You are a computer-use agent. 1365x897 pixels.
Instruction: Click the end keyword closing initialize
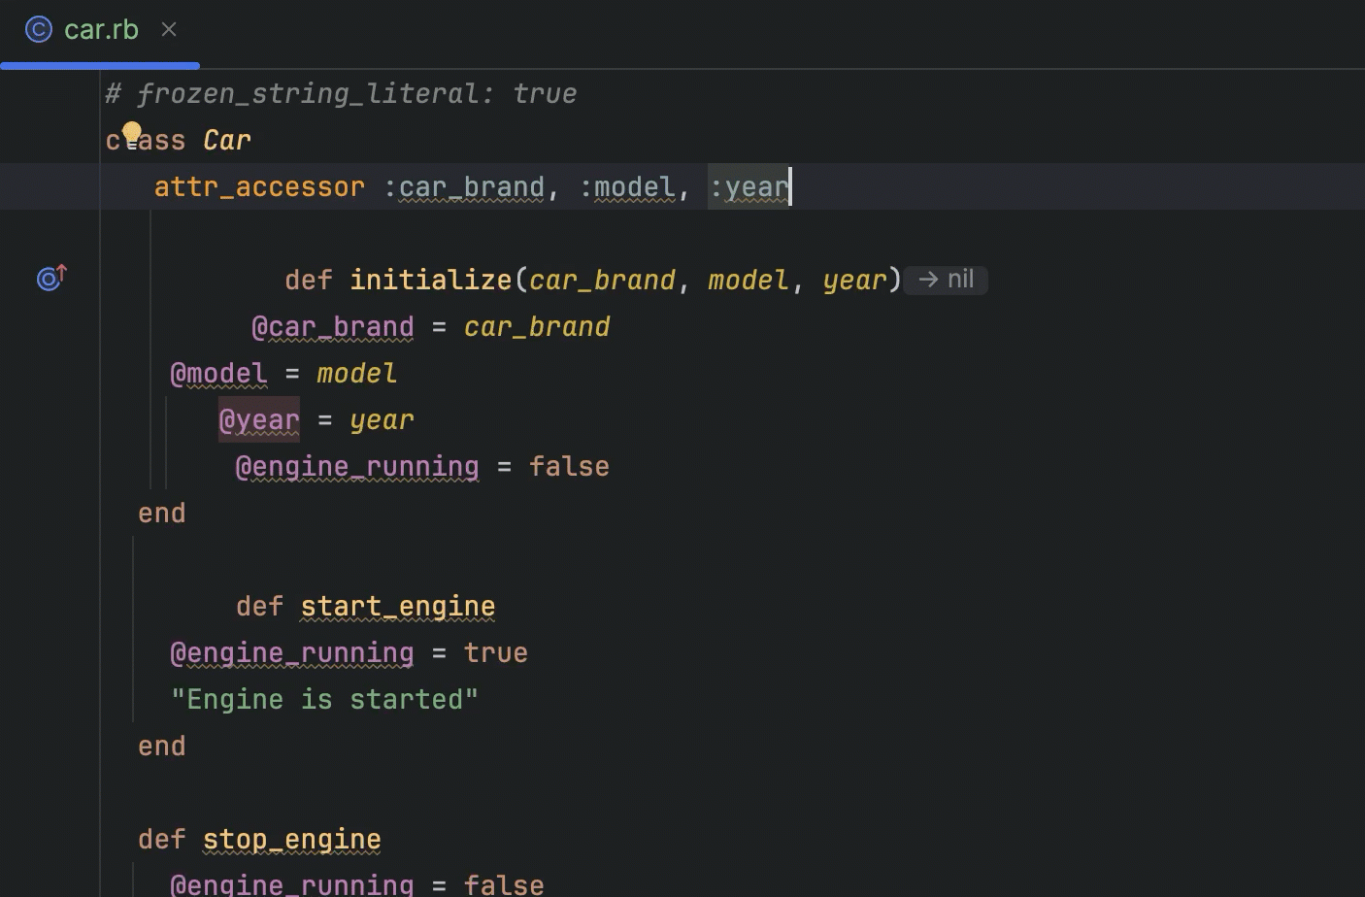[x=161, y=513]
